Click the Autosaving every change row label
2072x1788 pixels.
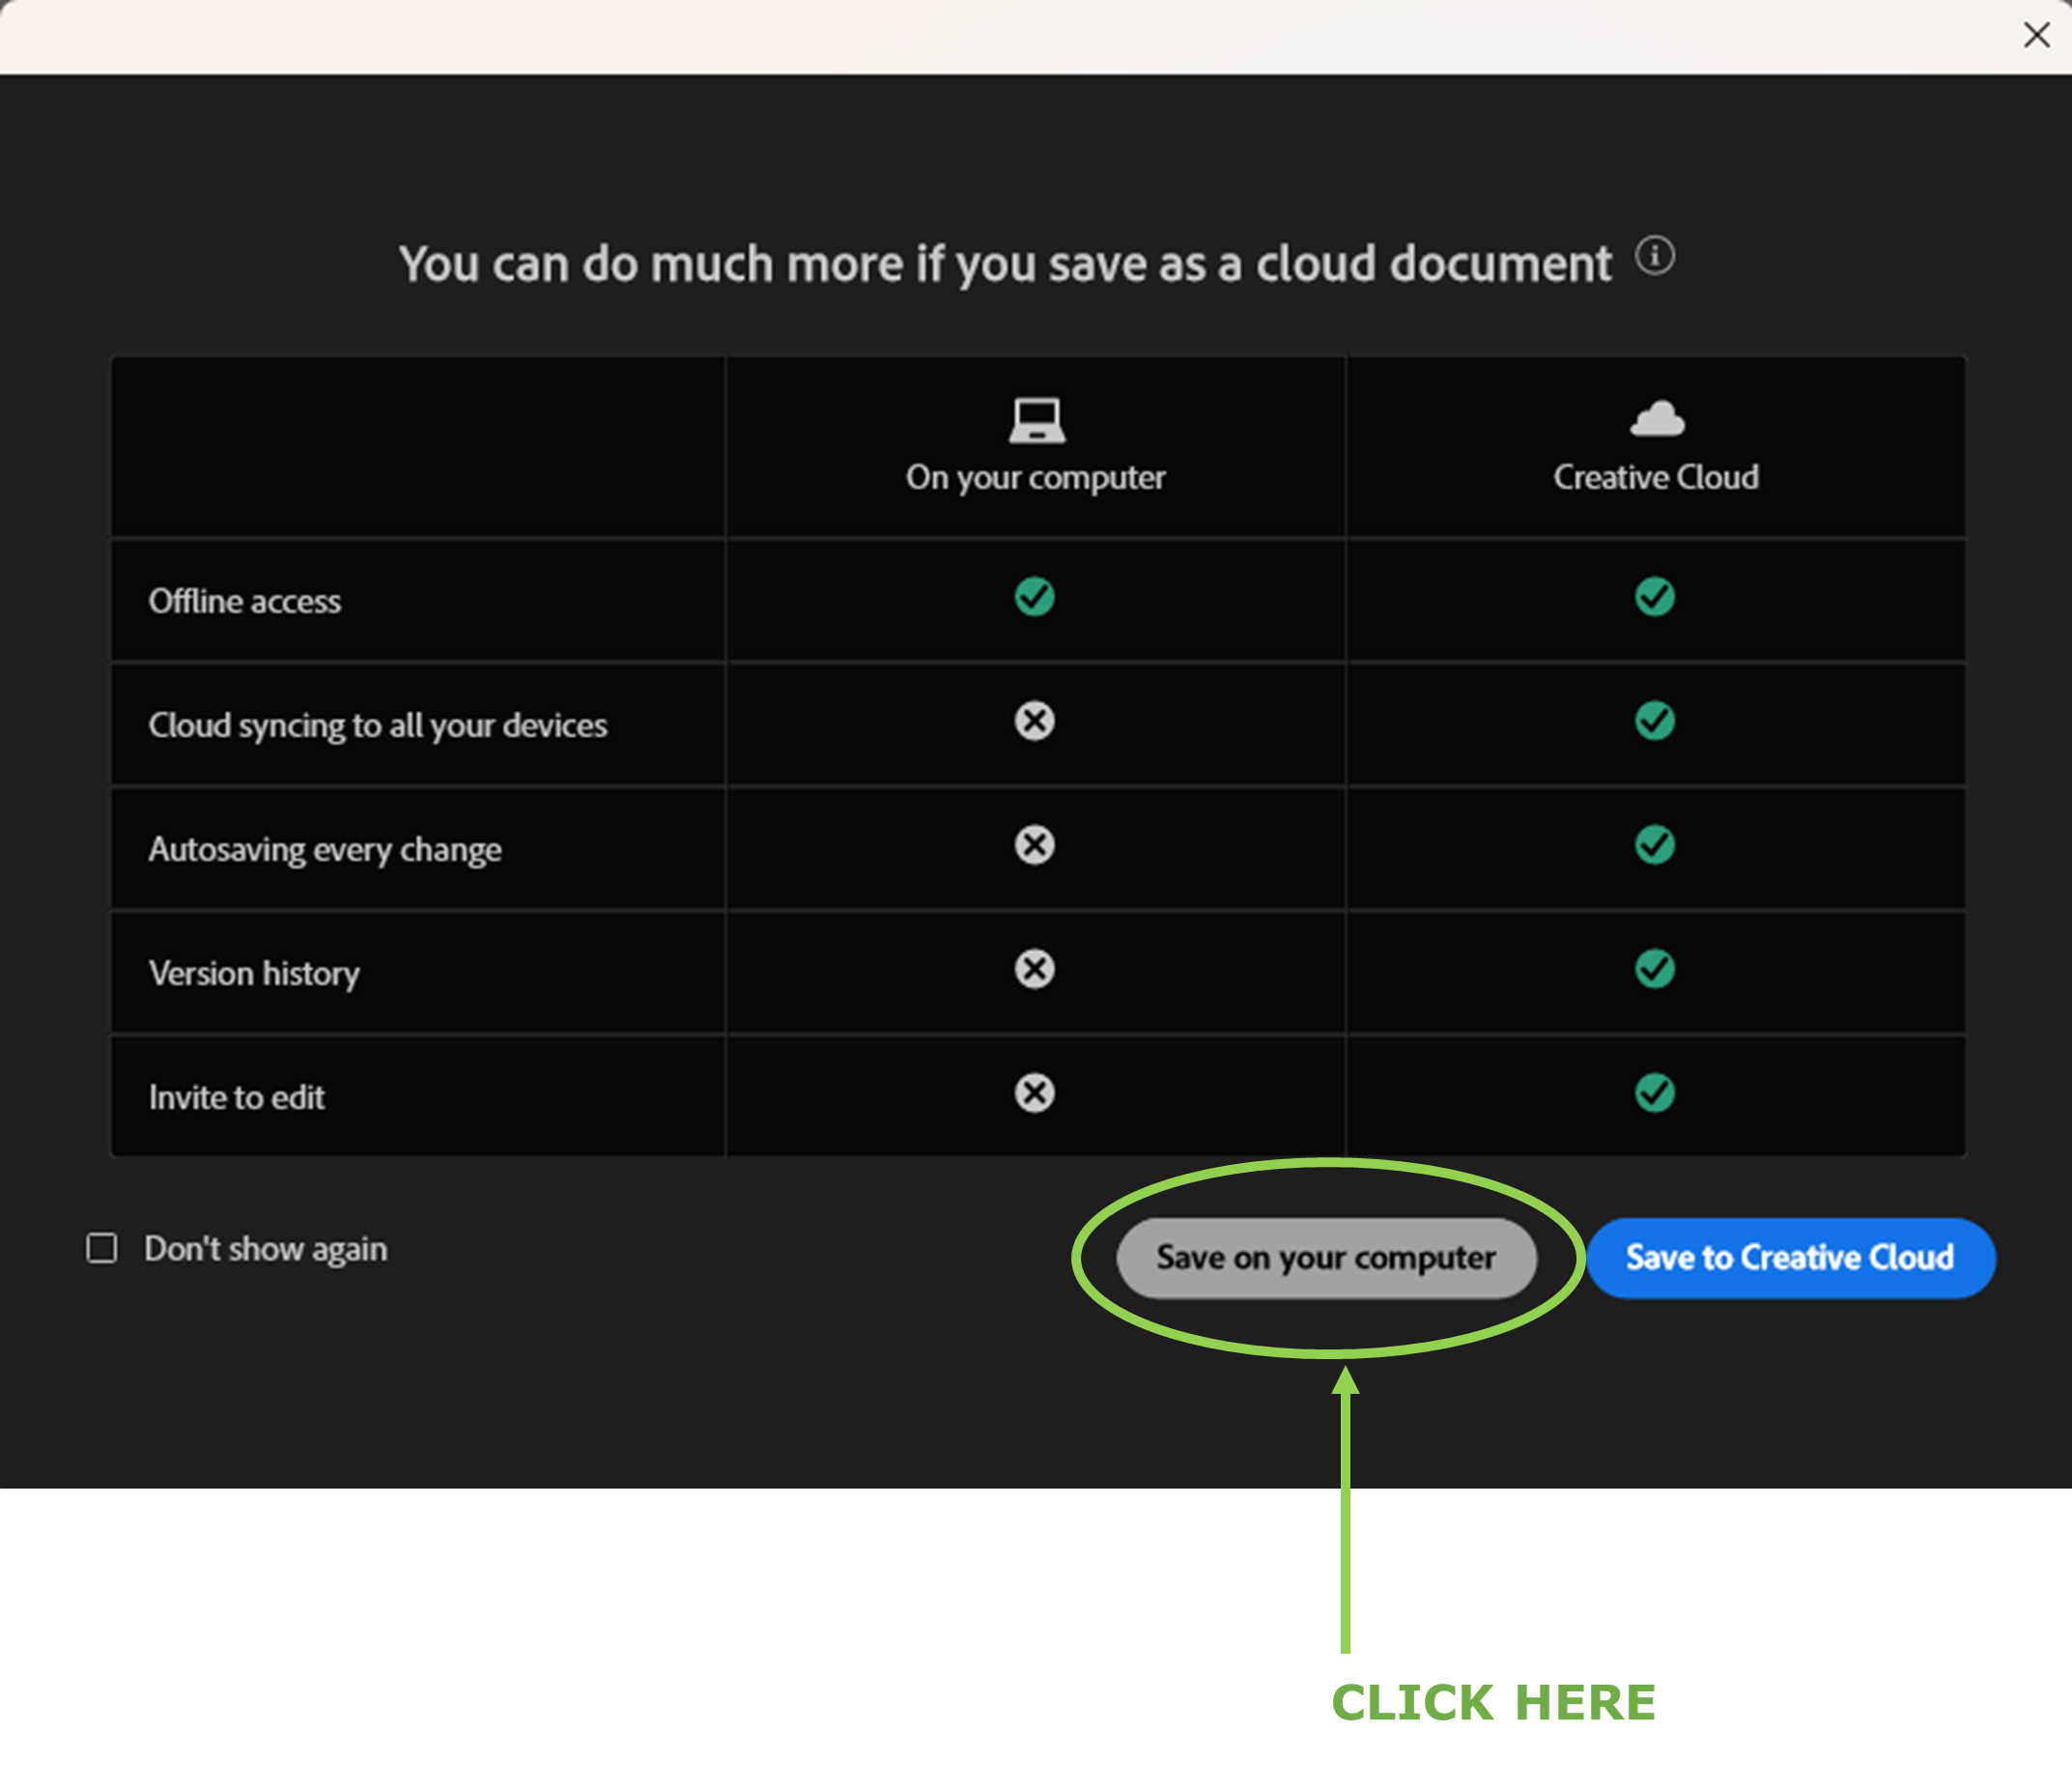click(x=325, y=850)
